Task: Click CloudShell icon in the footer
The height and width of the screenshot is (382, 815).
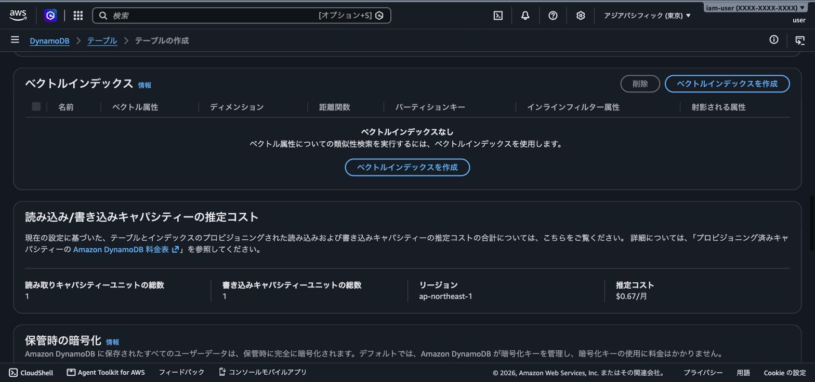Action: point(14,373)
